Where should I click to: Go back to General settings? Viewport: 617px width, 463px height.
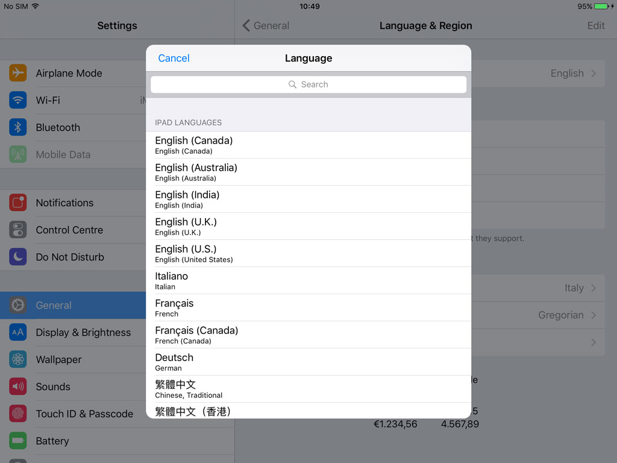click(x=266, y=25)
